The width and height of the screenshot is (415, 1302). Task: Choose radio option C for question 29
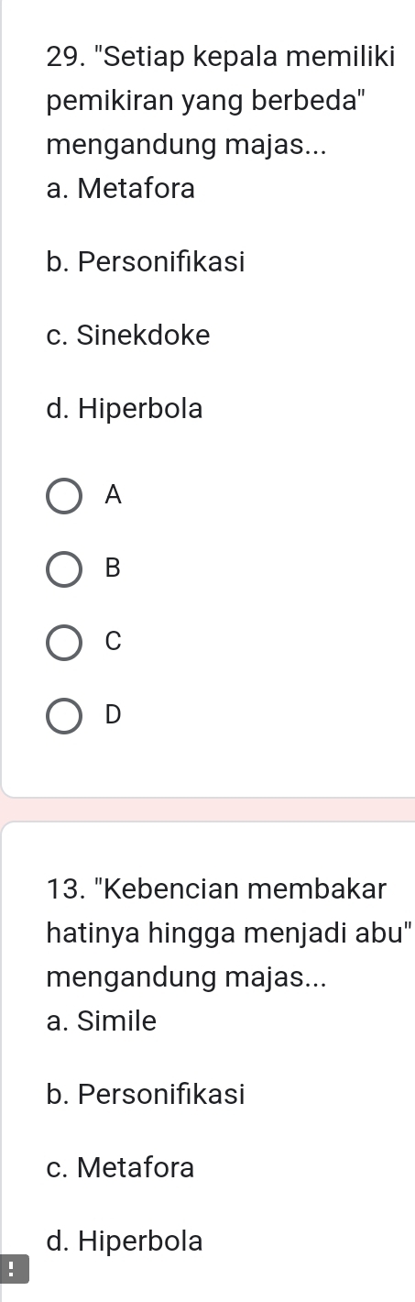62,643
